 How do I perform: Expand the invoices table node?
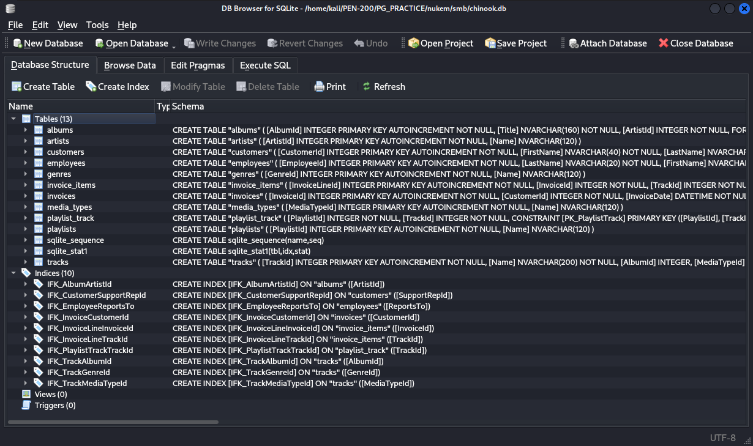26,196
